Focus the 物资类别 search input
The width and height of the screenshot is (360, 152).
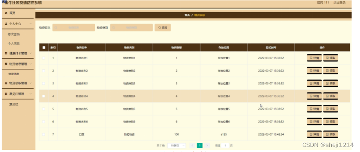(x=131, y=27)
